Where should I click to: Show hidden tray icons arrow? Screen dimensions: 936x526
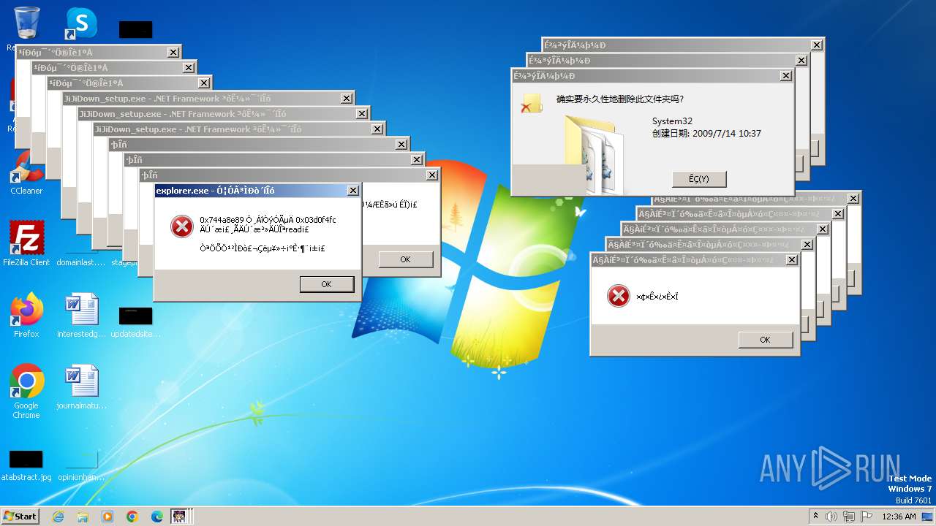pos(815,516)
